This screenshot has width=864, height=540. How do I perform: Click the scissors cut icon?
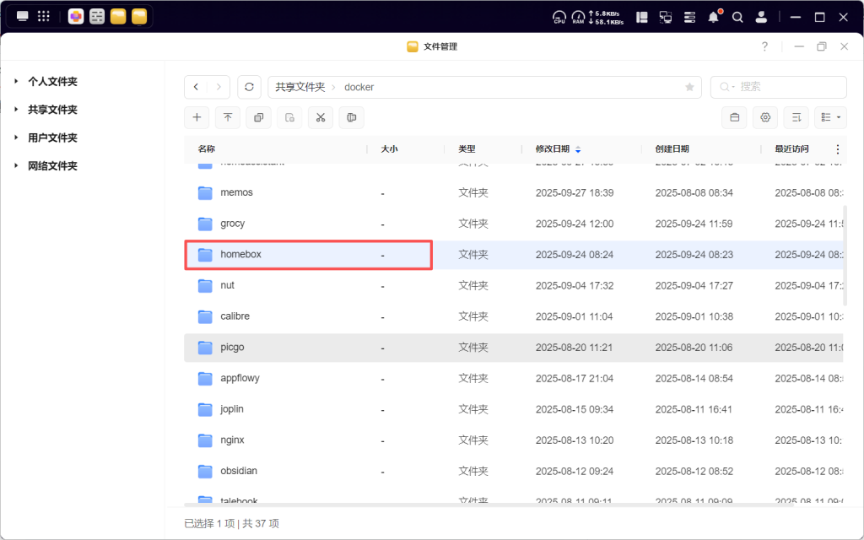pyautogui.click(x=321, y=117)
